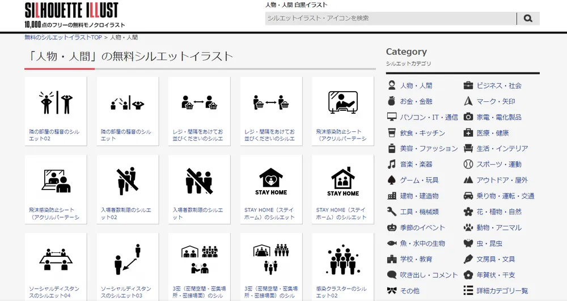The image size is (567, 301).
Task: Click the search magnifier button
Action: [528, 19]
